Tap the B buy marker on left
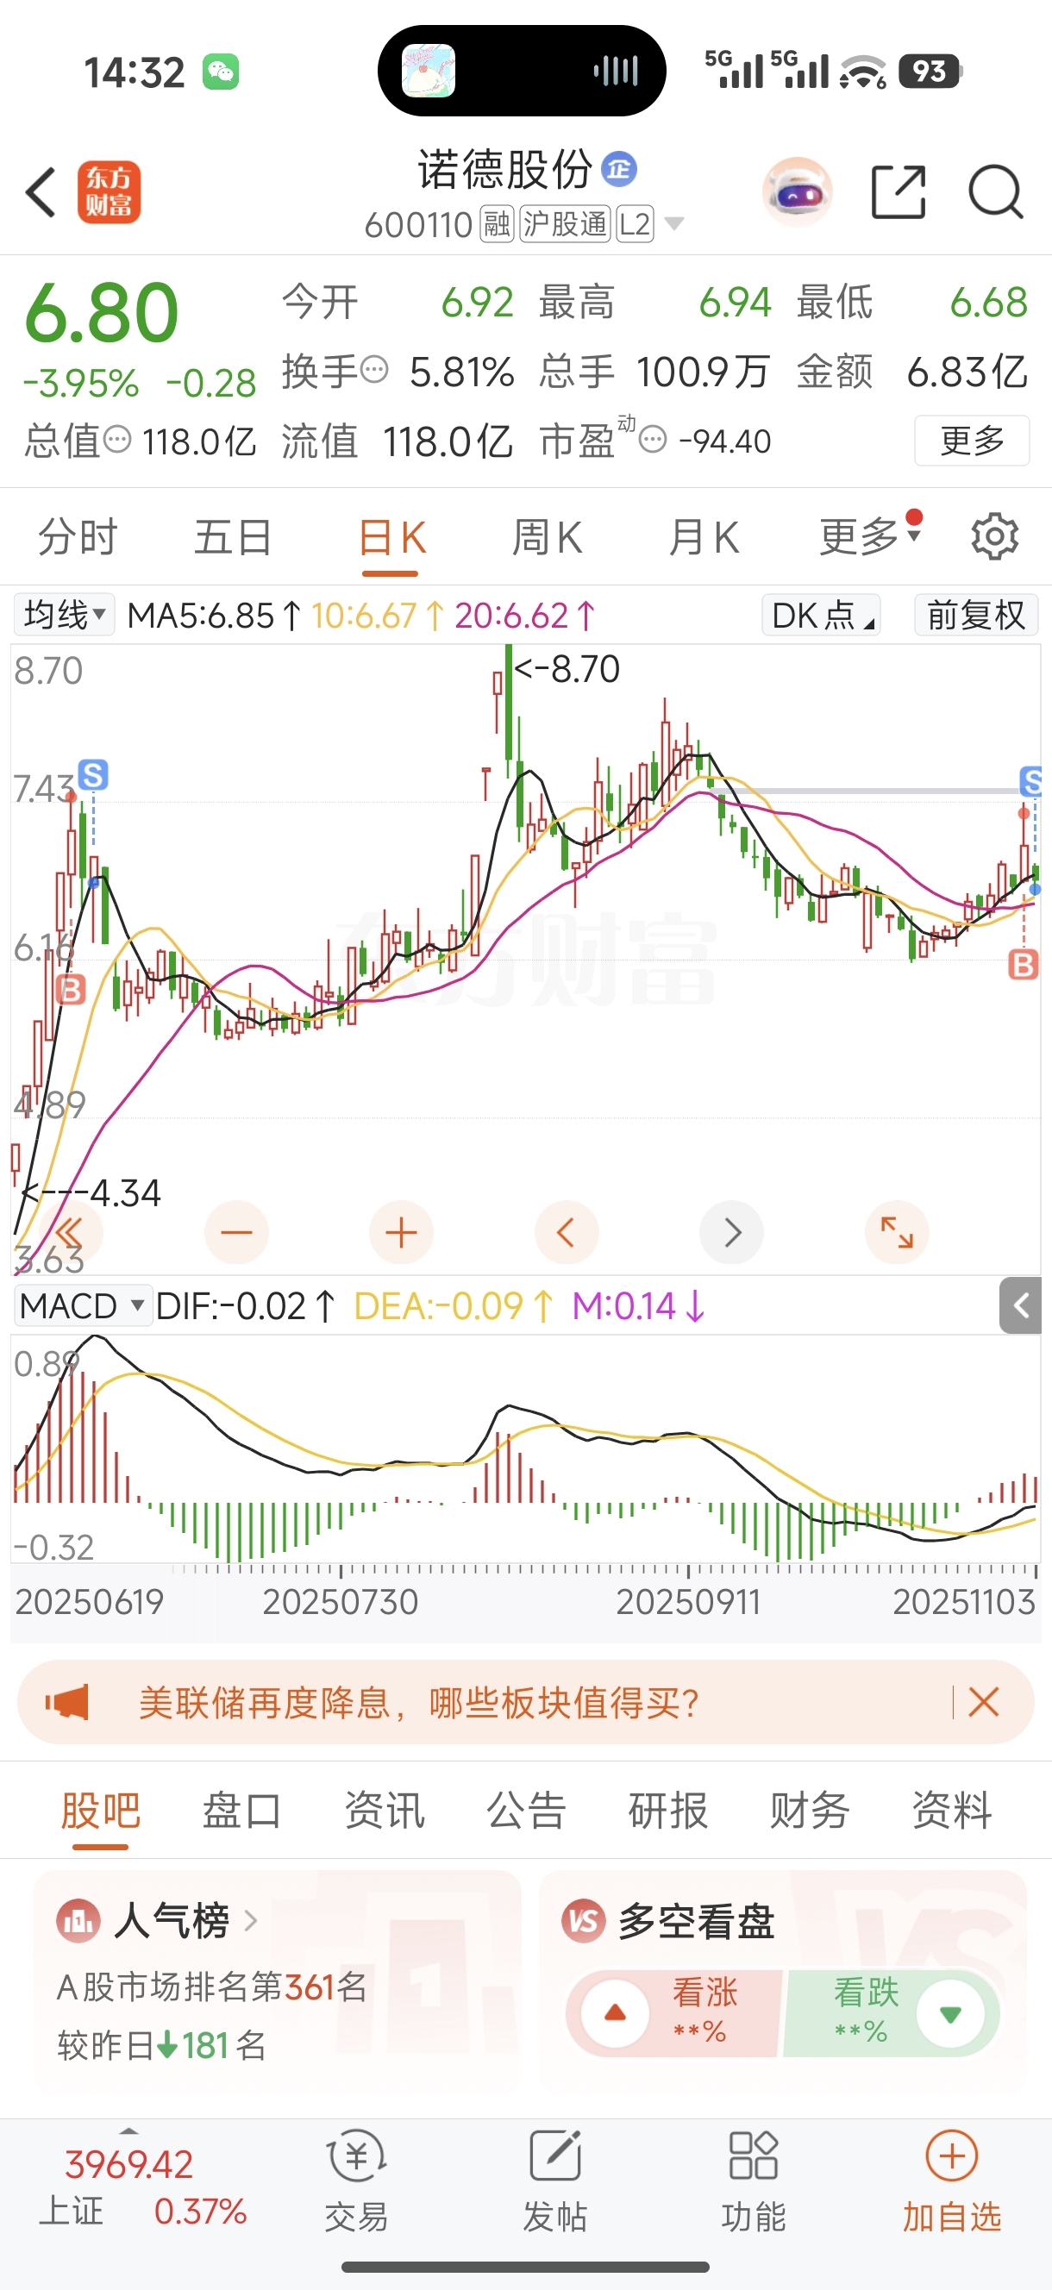The width and height of the screenshot is (1052, 2290). (x=70, y=989)
